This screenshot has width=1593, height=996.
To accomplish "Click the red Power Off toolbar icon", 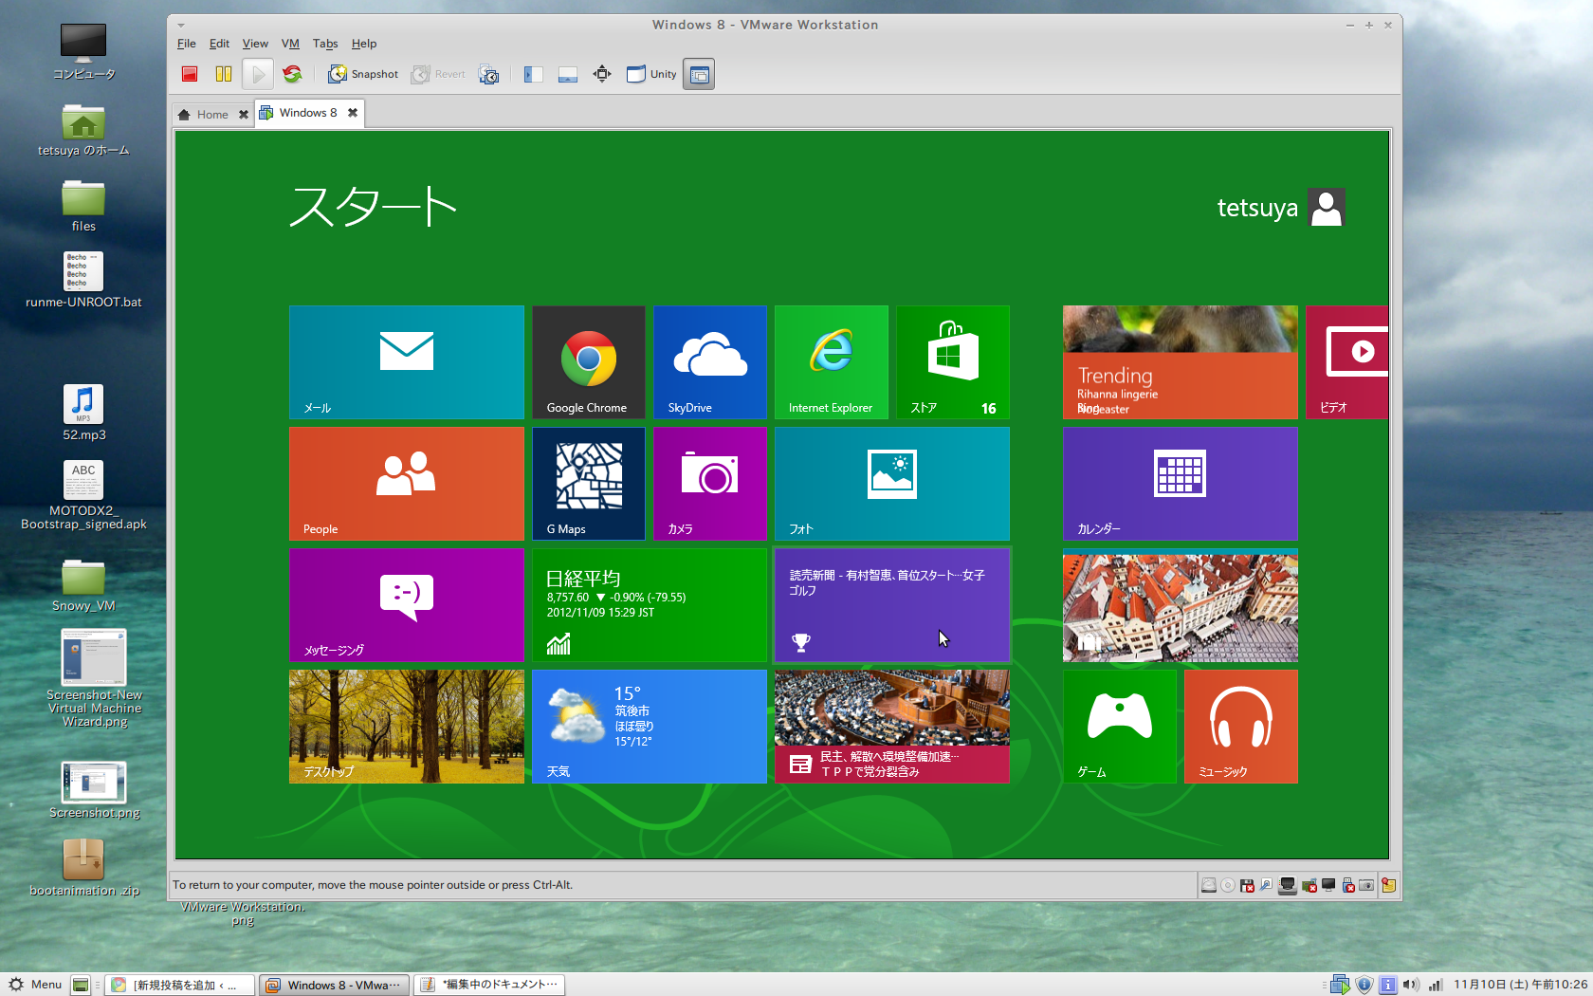I will click(190, 74).
